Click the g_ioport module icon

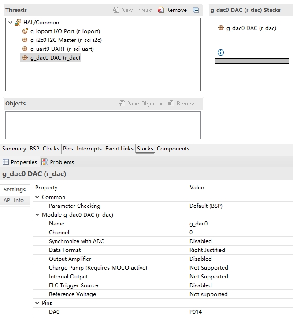tap(25, 31)
